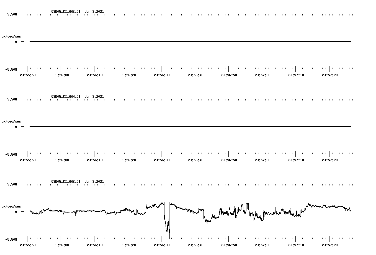Click 23:56:10 time label under HNE plot
Screen dimensions: 376x255
click(x=94, y=75)
